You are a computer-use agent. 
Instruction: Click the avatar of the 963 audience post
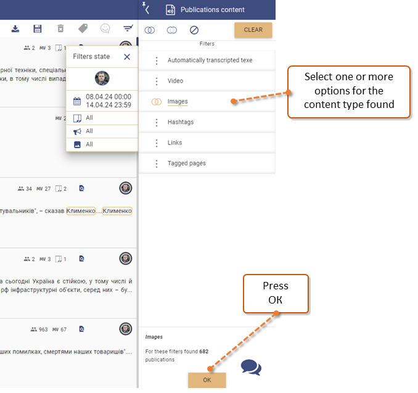point(126,329)
